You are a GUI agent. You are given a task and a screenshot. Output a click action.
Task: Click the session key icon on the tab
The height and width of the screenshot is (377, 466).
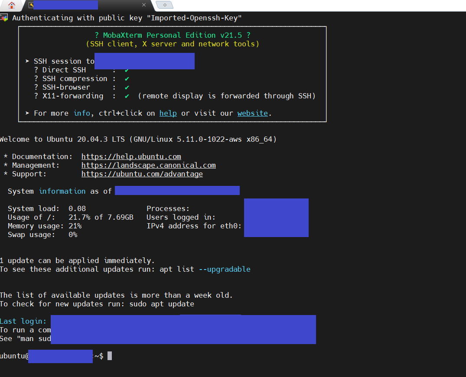(31, 5)
